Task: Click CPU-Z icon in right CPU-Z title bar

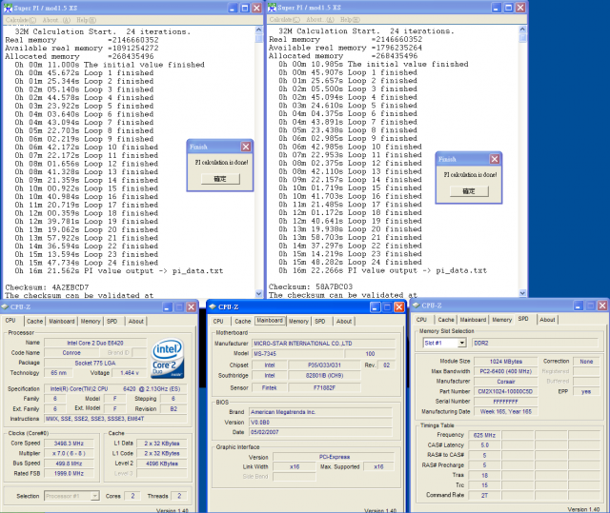Action: pyautogui.click(x=416, y=306)
